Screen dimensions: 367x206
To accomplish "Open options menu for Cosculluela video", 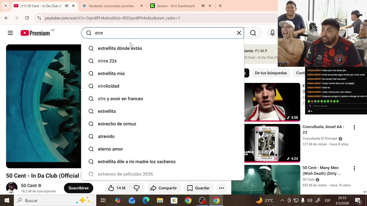I will point(354,127).
